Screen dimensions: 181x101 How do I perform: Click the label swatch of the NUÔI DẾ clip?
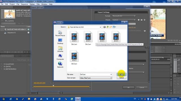coord(28,29)
